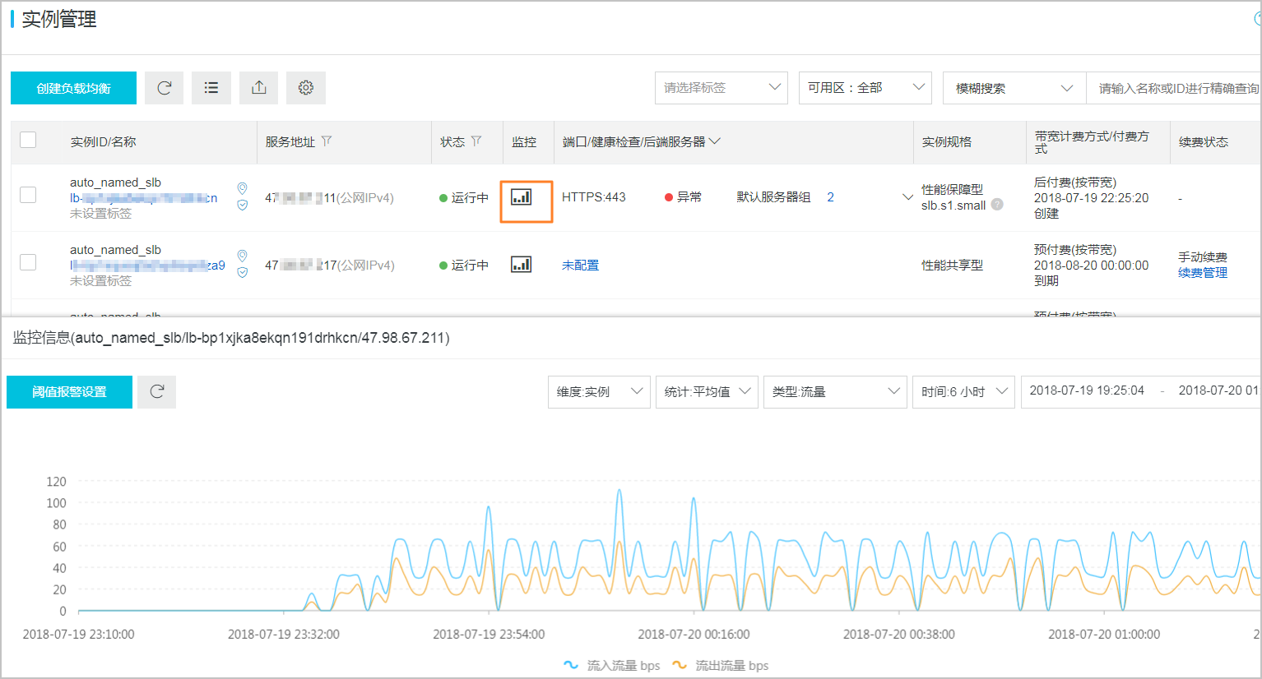Click location pin icon in first instance row
Viewport: 1262px width, 679px height.
coord(242,188)
